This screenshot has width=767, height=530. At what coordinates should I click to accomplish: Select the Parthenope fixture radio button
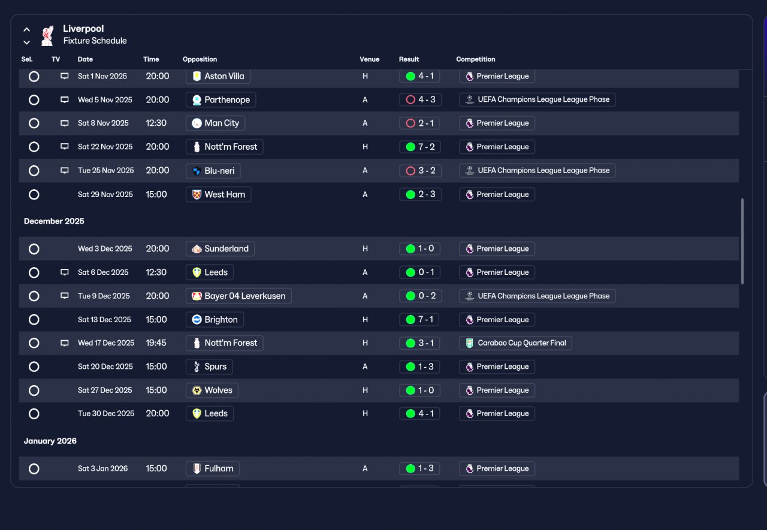[34, 100]
